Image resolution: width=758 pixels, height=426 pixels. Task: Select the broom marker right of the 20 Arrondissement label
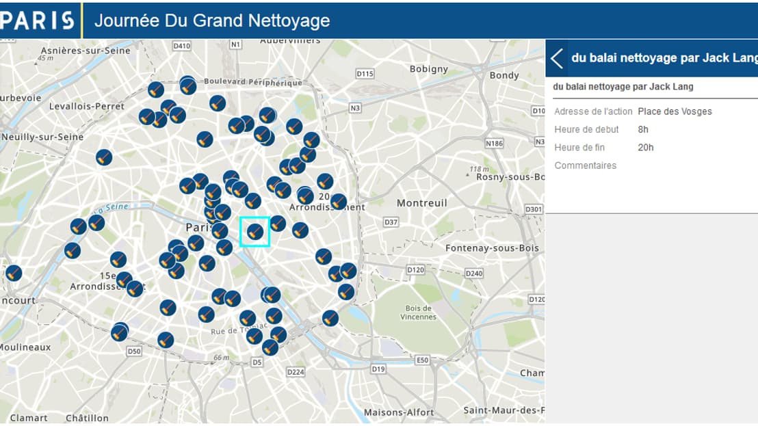pyautogui.click(x=339, y=202)
